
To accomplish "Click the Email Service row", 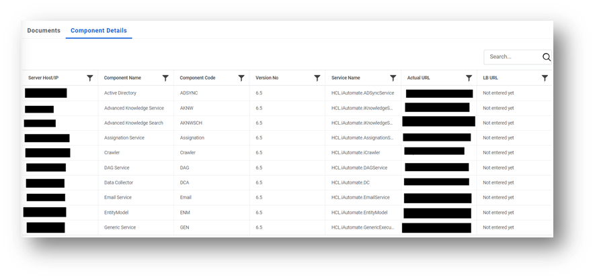I will (x=287, y=198).
